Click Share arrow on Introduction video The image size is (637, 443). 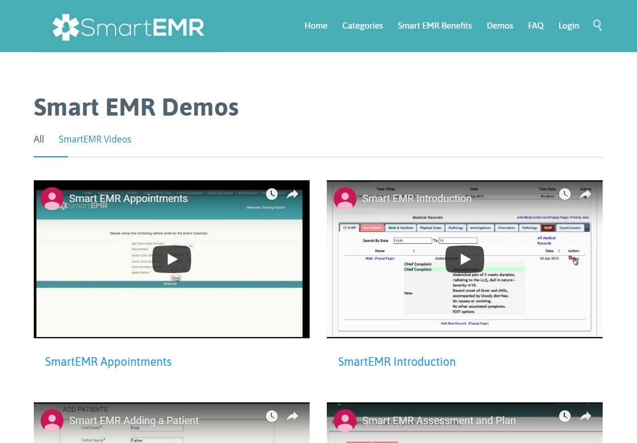[585, 194]
